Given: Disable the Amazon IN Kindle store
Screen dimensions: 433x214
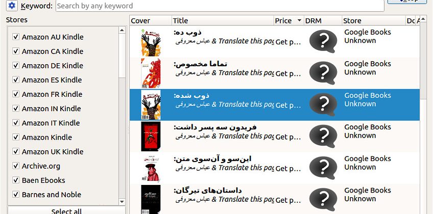Looking at the screenshot, I should (x=16, y=108).
